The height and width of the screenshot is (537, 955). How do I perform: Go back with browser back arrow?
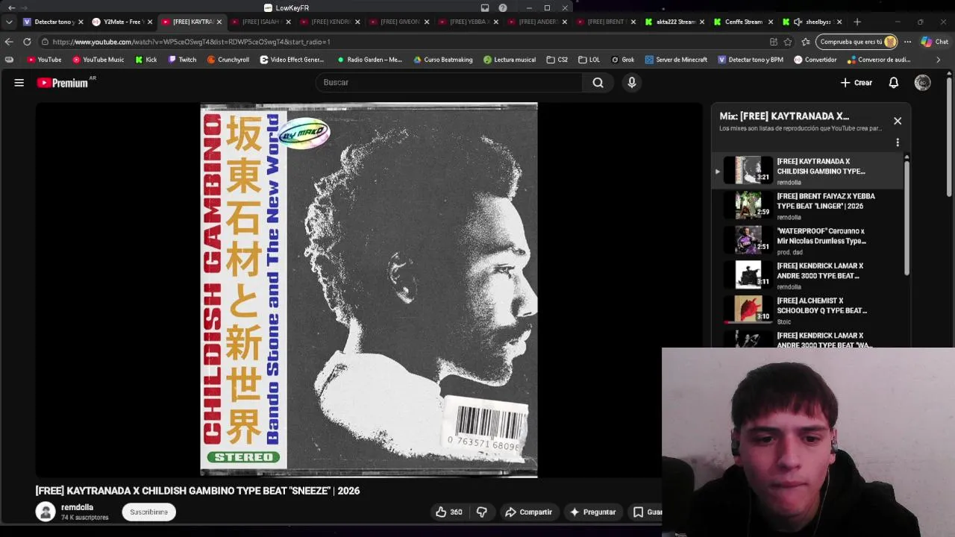click(9, 42)
